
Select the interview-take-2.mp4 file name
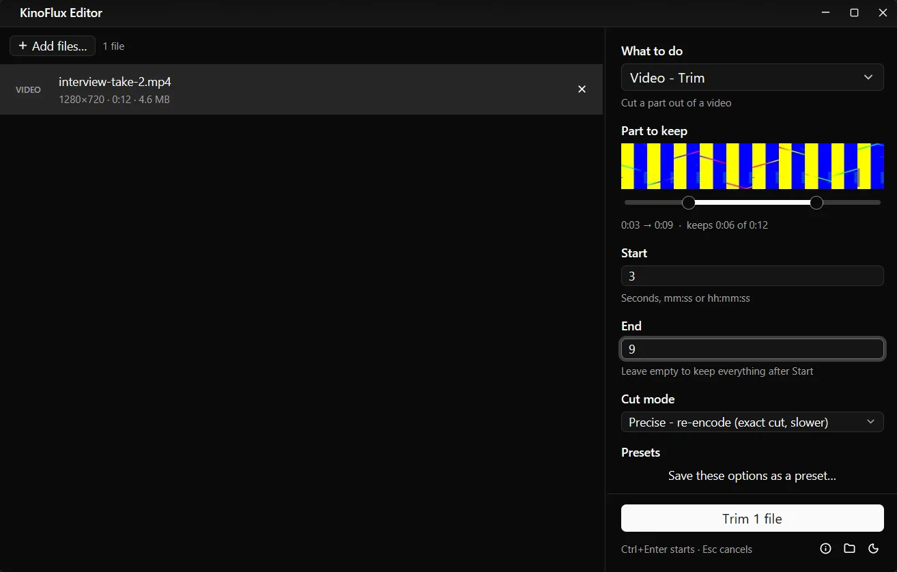[x=115, y=82]
